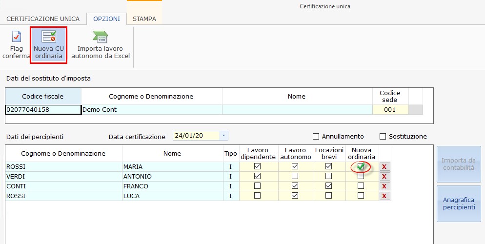485x244 pixels.
Task: Delete the CONTI FRANCO row with red X
Action: 384,186
